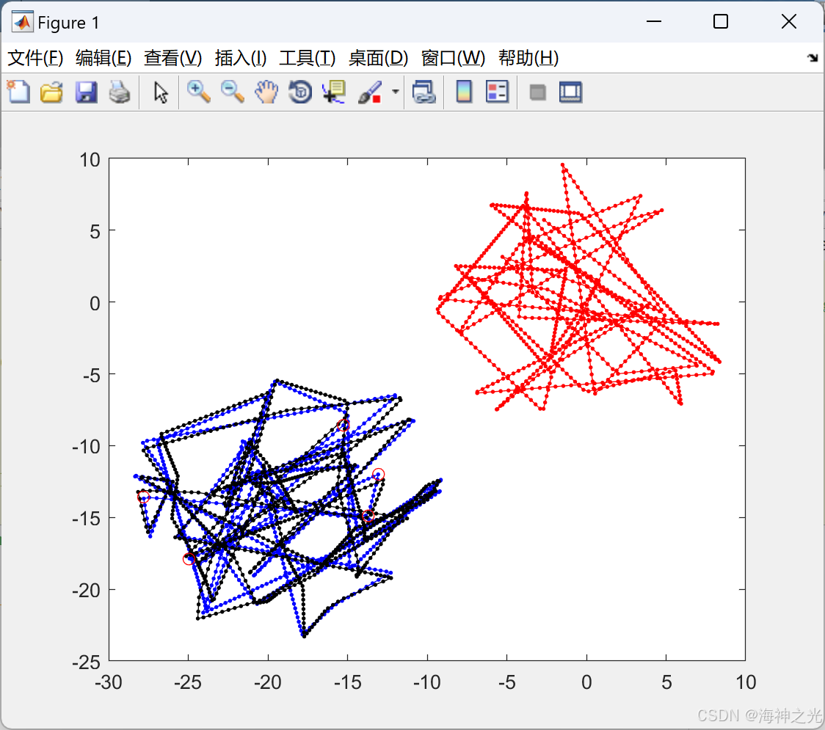Enable the Rotate 3D tool

(300, 92)
